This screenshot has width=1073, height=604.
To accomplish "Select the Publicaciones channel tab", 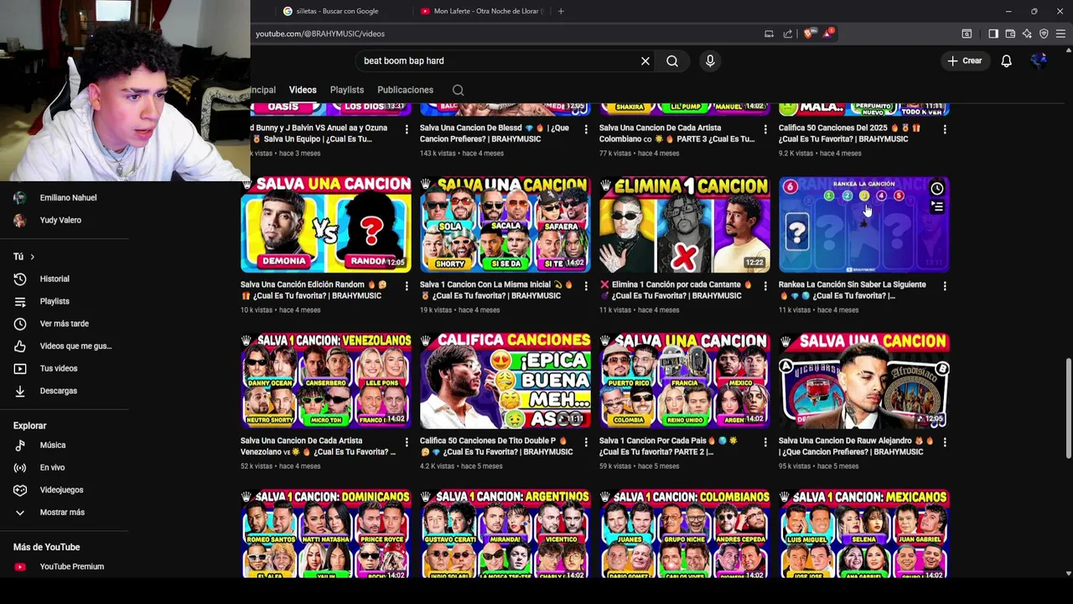I will [405, 90].
